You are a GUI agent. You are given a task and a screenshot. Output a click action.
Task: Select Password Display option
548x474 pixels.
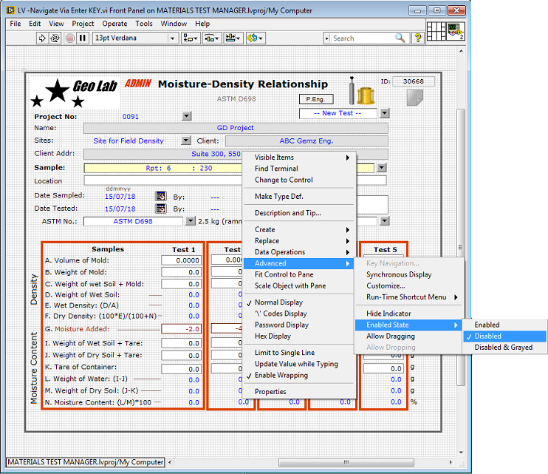(281, 325)
